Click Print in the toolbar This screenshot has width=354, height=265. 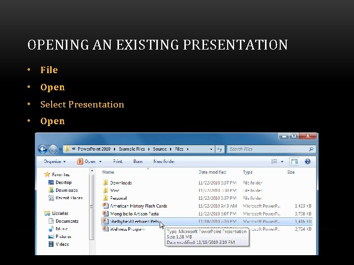click(x=118, y=161)
